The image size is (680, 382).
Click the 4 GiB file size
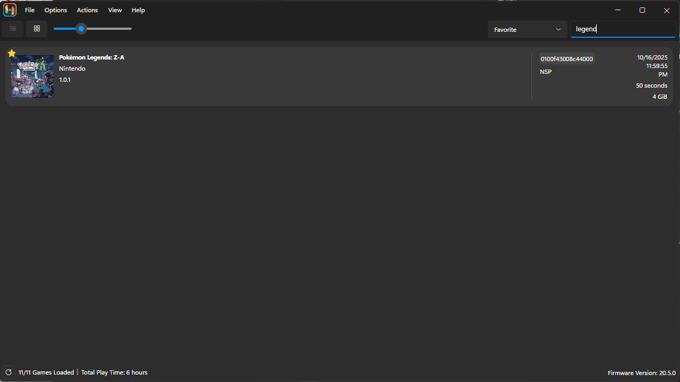660,97
